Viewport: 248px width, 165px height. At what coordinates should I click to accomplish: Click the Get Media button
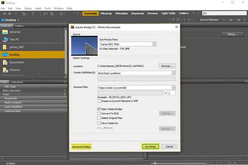tap(150, 147)
